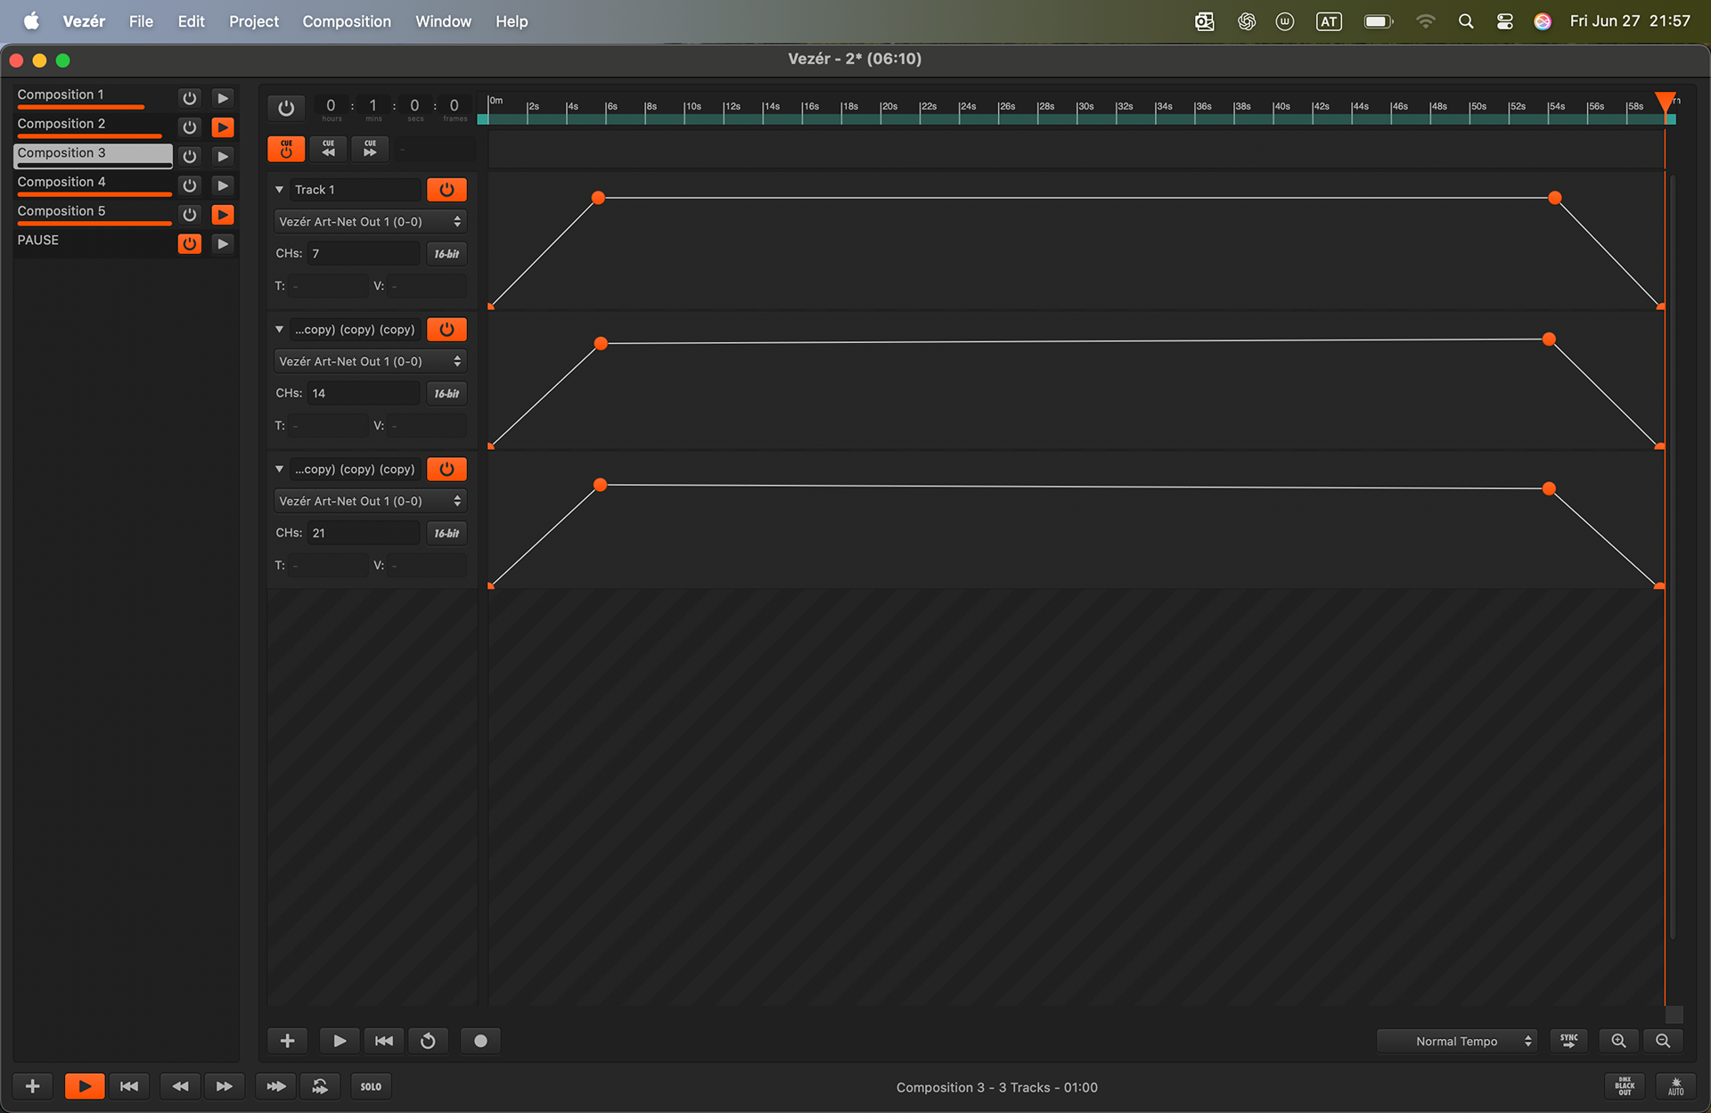The width and height of the screenshot is (1711, 1113).
Task: Collapse Track 1 using disclosure triangle
Action: [x=280, y=190]
